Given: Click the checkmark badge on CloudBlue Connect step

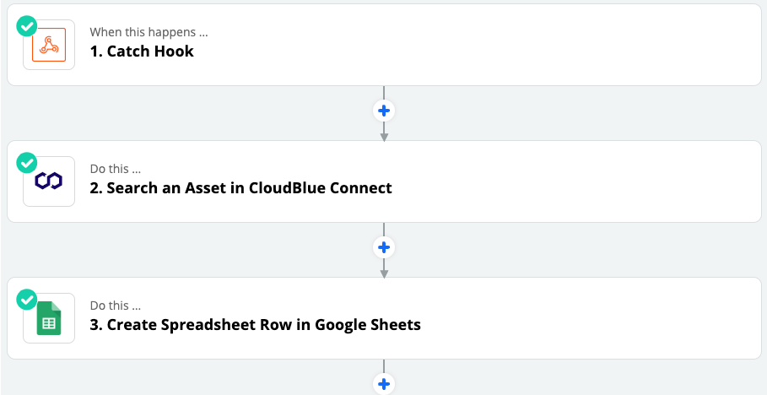Looking at the screenshot, I should (27, 163).
